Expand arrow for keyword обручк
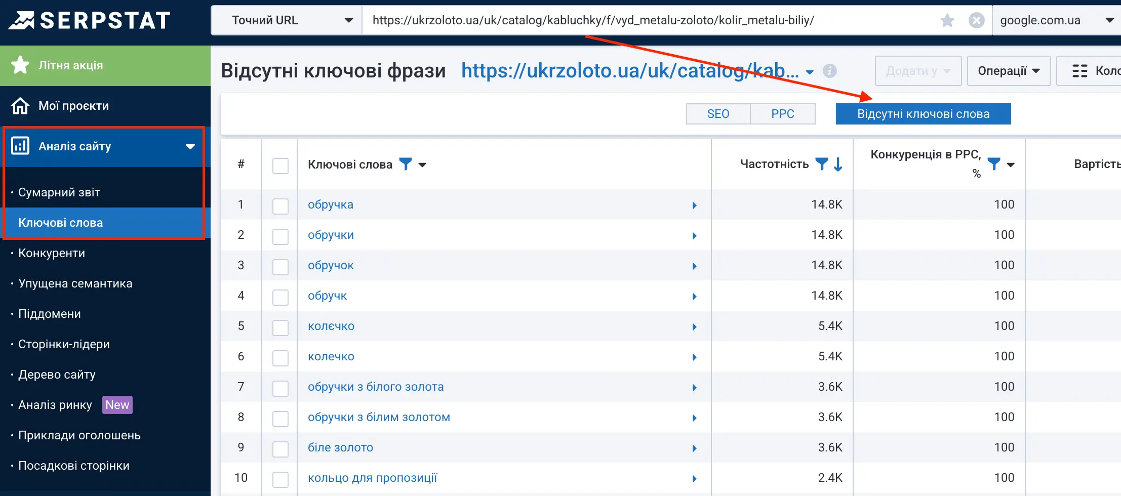 coord(695,296)
